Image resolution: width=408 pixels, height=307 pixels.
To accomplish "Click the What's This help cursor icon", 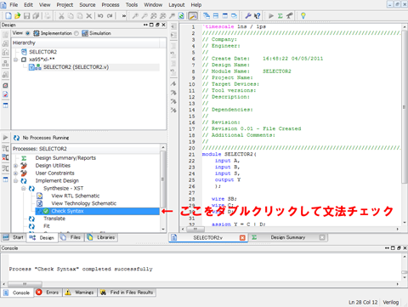I will point(258,16).
